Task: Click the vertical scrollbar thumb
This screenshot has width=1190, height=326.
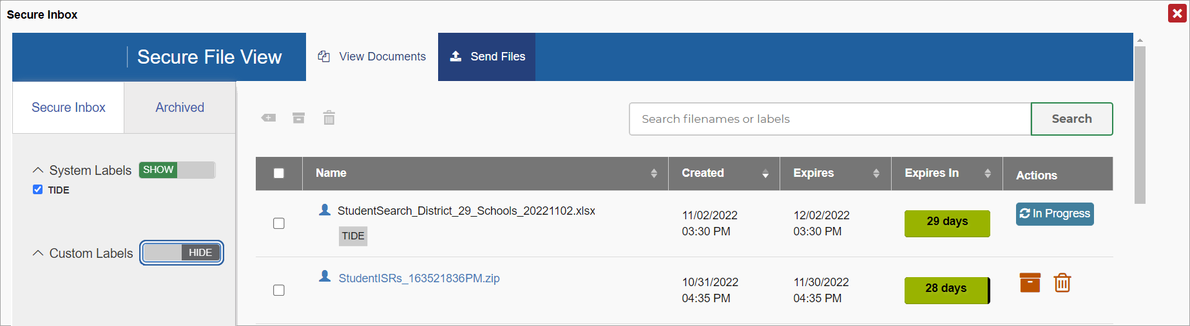Action: [x=1140, y=125]
